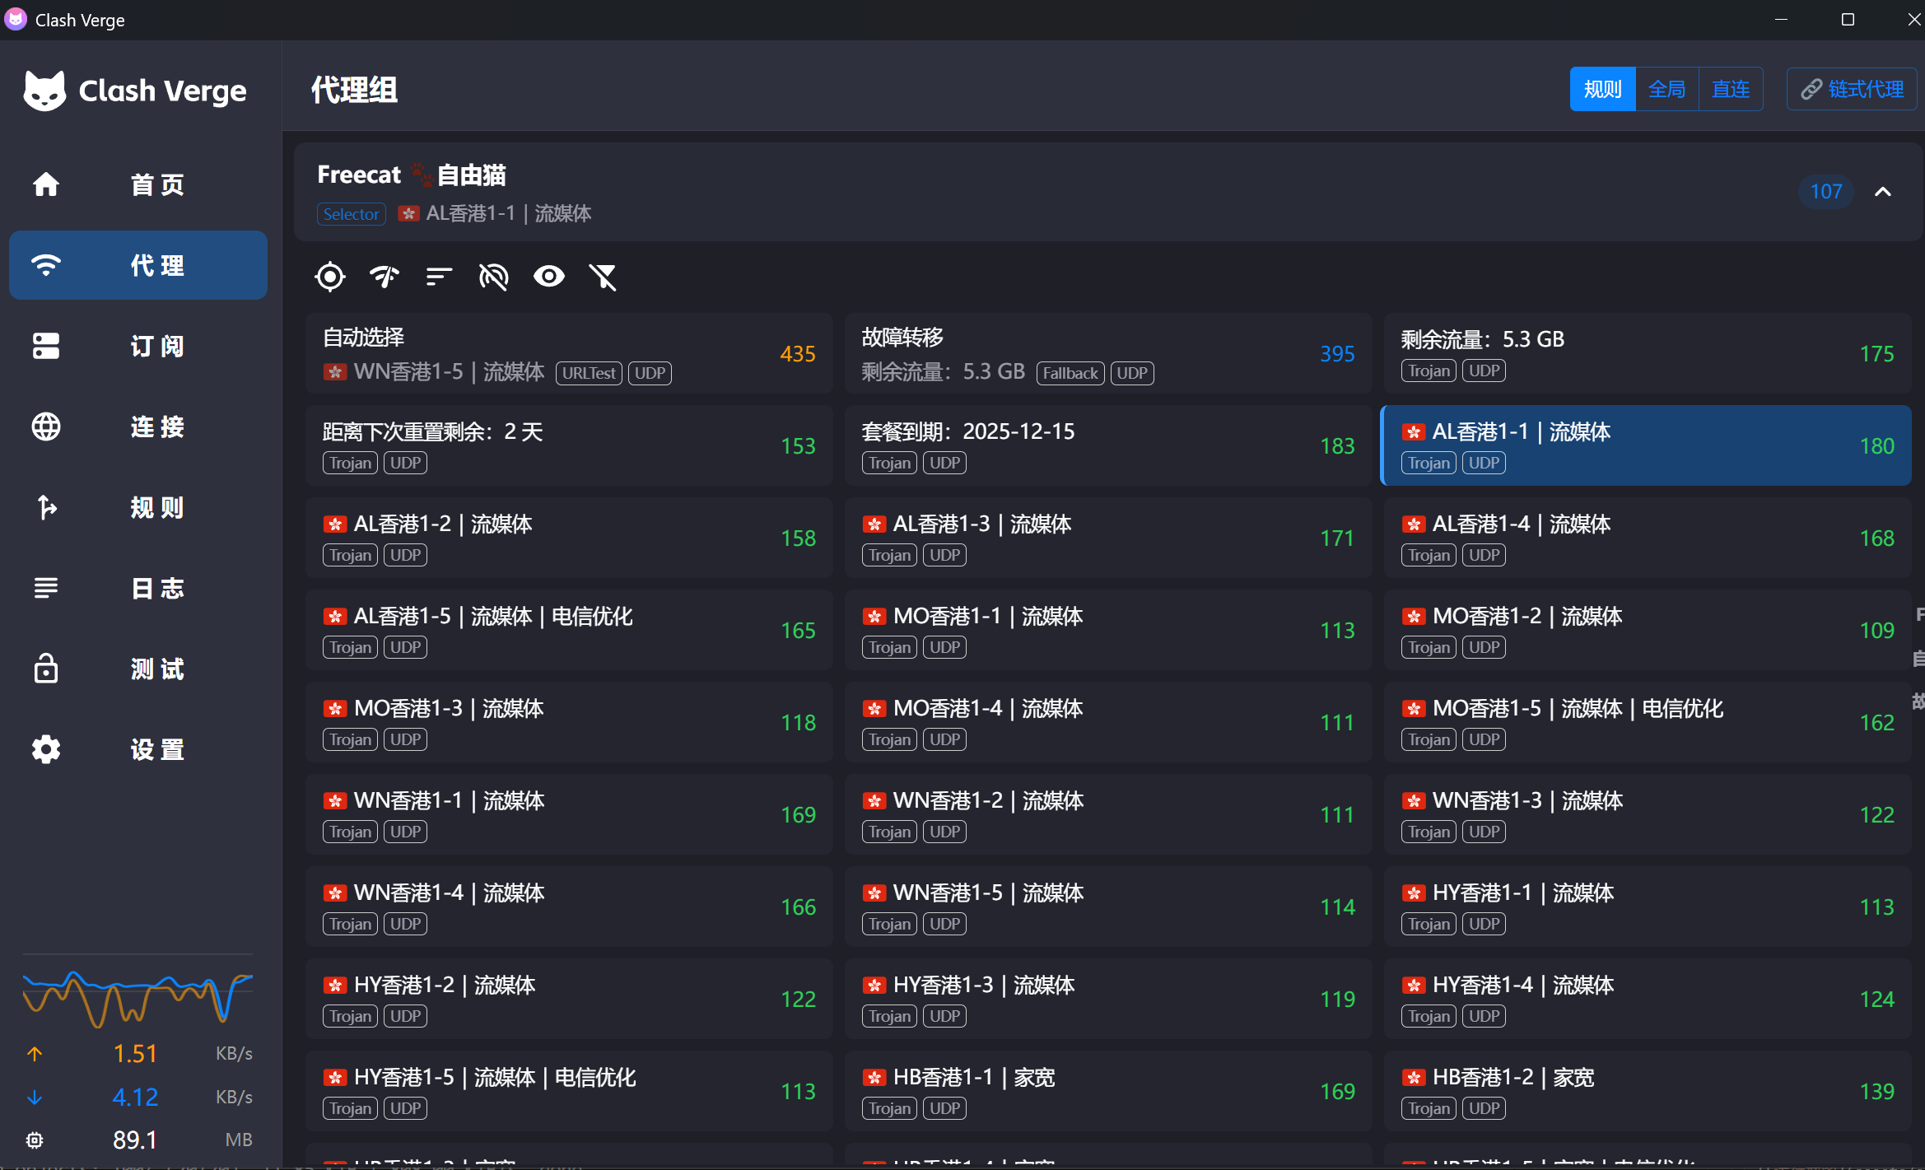Image resolution: width=1925 pixels, height=1170 pixels.
Task: Switch to Global mode (全局)
Action: (x=1666, y=89)
